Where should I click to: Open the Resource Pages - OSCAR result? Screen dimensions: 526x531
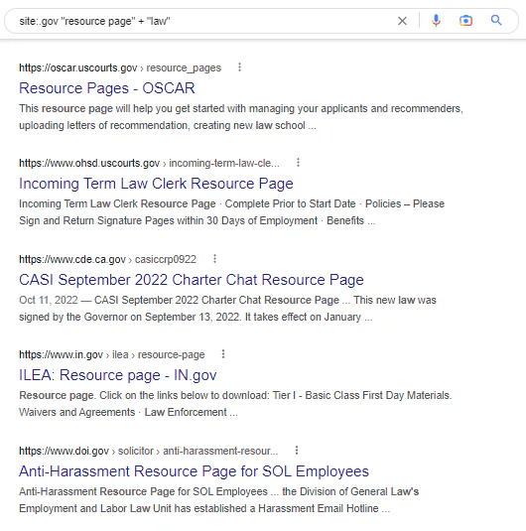coord(107,88)
